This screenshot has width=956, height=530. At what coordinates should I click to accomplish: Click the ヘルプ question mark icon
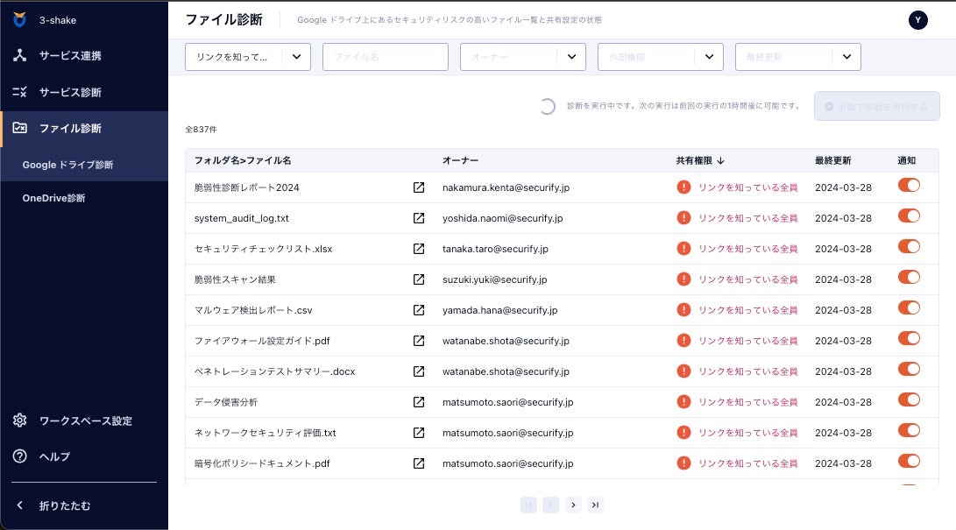[19, 456]
